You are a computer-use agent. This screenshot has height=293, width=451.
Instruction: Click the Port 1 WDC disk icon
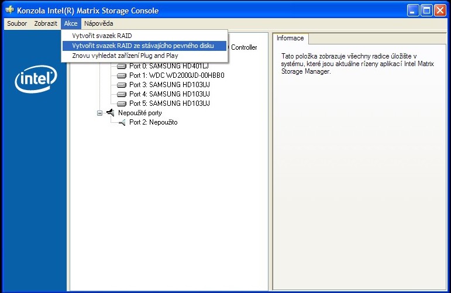click(122, 75)
